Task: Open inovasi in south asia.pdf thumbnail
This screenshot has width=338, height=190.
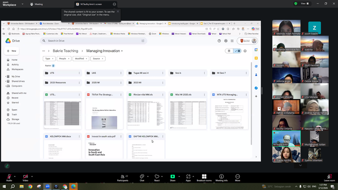Action: (x=105, y=149)
